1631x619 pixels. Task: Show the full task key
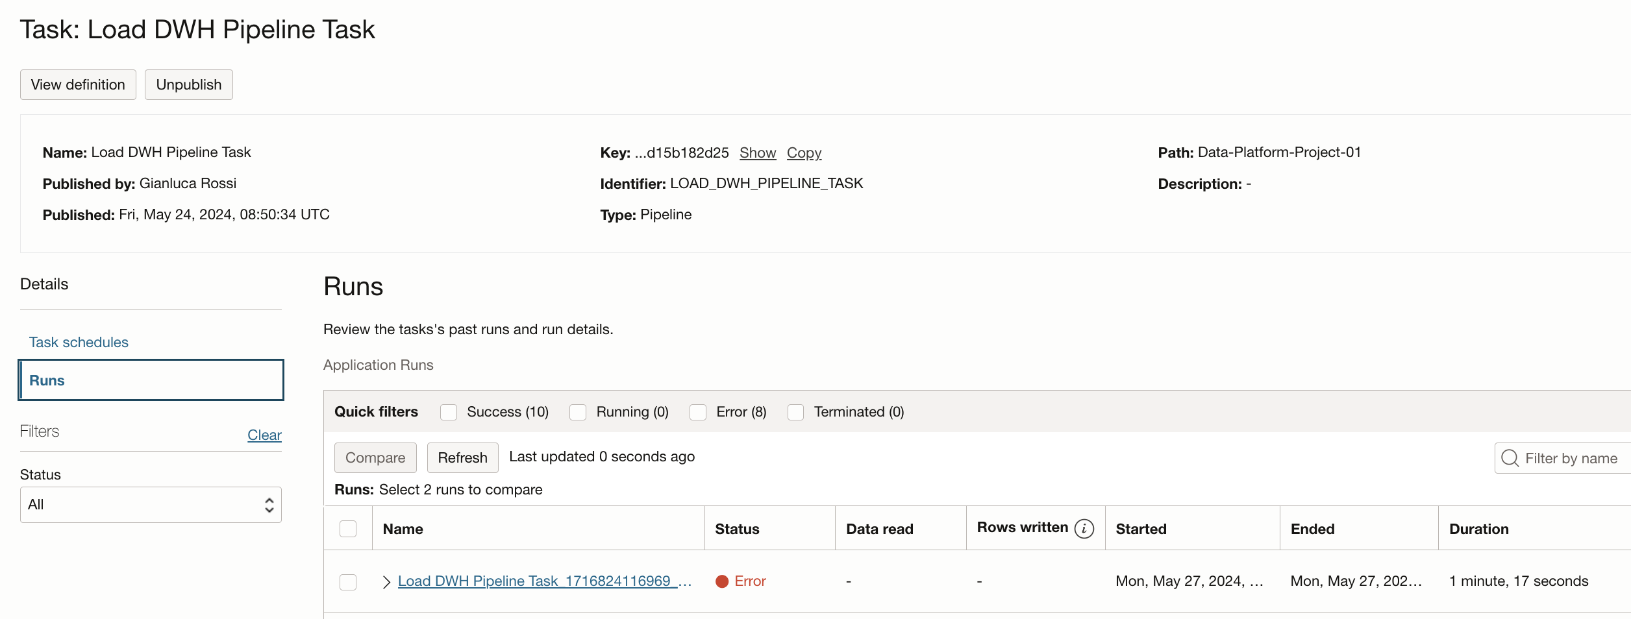click(758, 152)
